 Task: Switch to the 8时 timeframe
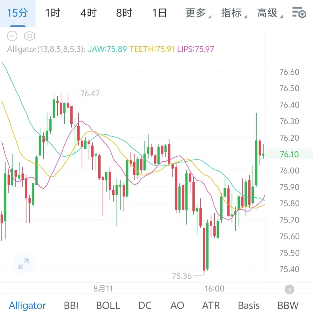click(x=124, y=13)
